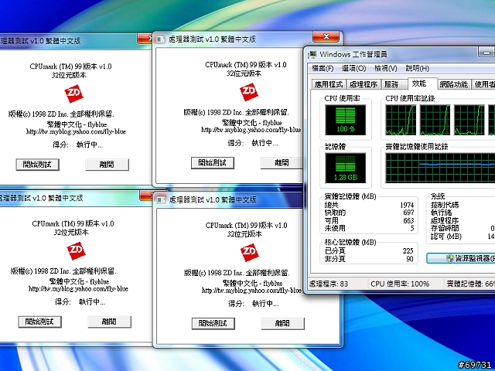Click 執行中... score text in lower-left CPUmark window
This screenshot has width=495, height=371.
click(x=92, y=302)
